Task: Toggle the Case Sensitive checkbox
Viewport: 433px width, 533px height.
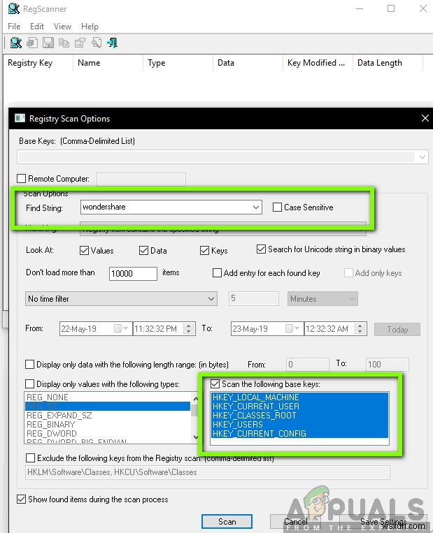Action: coord(277,207)
